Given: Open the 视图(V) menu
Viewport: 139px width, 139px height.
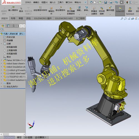Looking at the screenshot, I should pyautogui.click(x=44, y=2).
